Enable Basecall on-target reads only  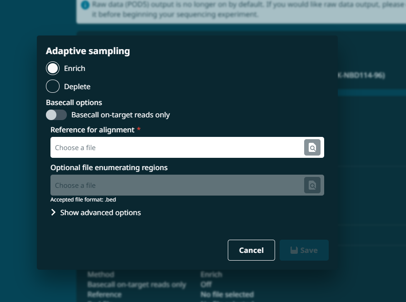[56, 115]
